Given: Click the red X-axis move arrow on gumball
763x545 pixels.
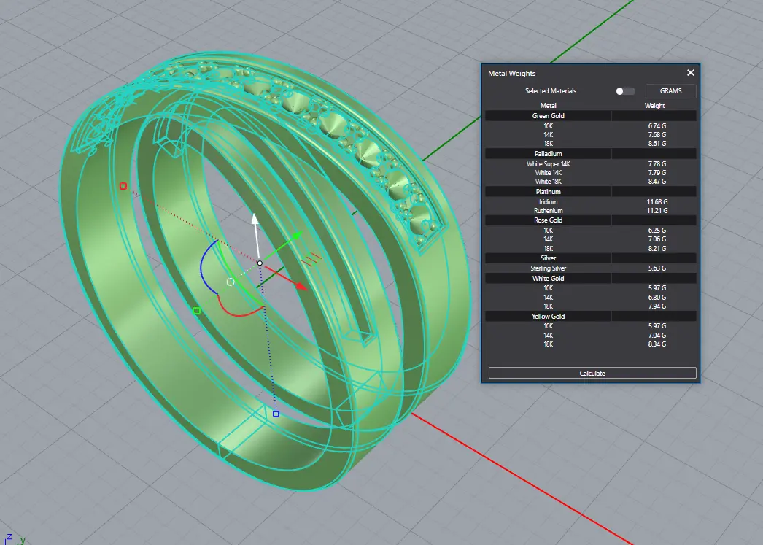Looking at the screenshot, I should pyautogui.click(x=299, y=285).
